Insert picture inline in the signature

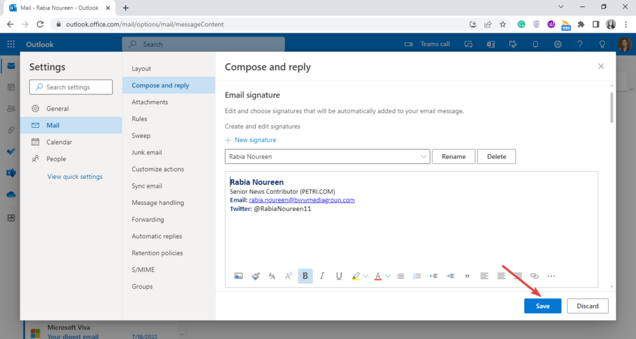click(238, 276)
